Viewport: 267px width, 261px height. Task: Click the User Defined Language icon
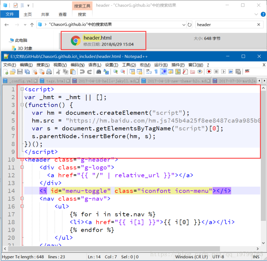pyautogui.click(x=170, y=72)
